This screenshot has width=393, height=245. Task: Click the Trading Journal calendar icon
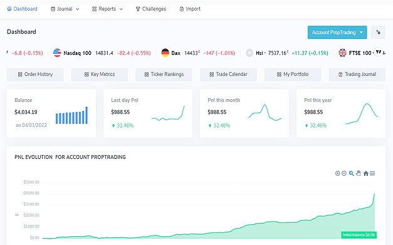(340, 74)
